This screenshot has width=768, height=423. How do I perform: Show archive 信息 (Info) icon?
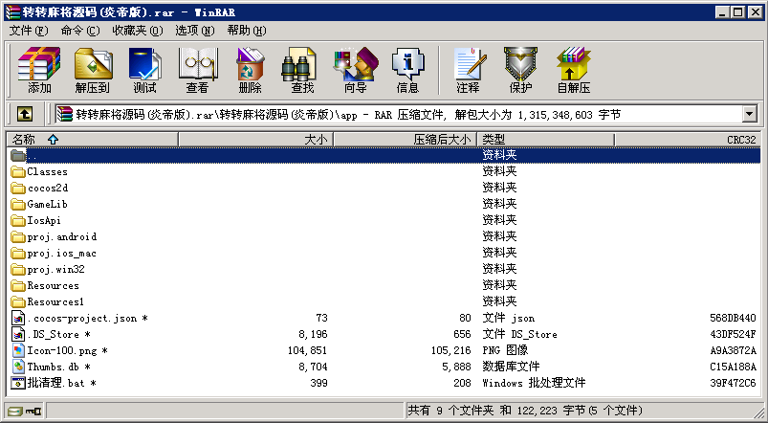click(x=407, y=70)
